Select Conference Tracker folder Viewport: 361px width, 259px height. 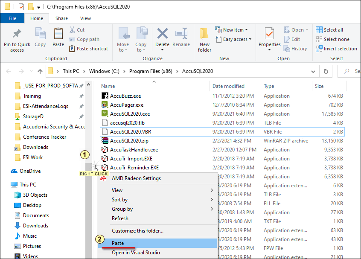point(44,137)
